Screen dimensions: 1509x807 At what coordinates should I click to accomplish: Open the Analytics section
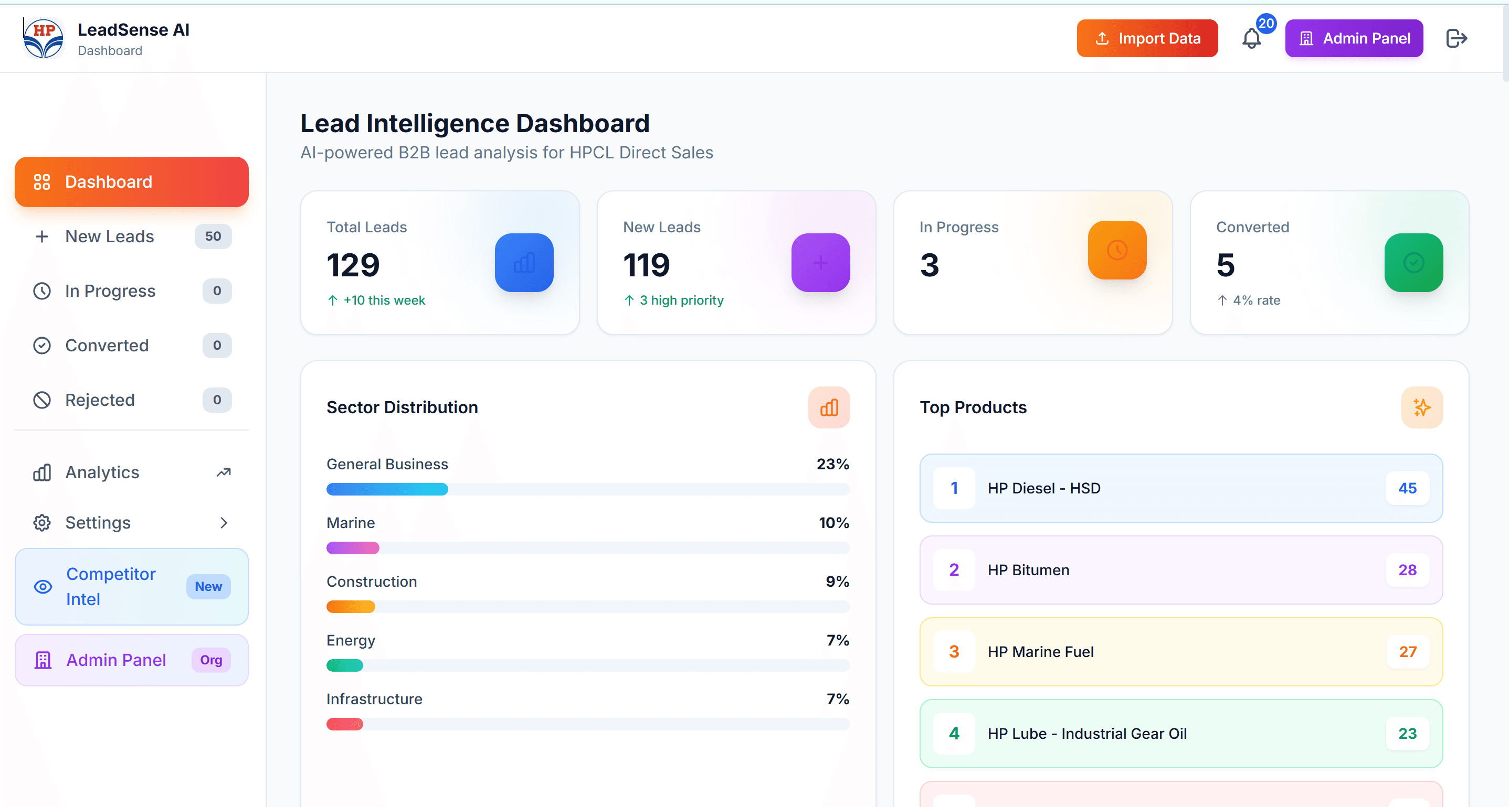(131, 472)
